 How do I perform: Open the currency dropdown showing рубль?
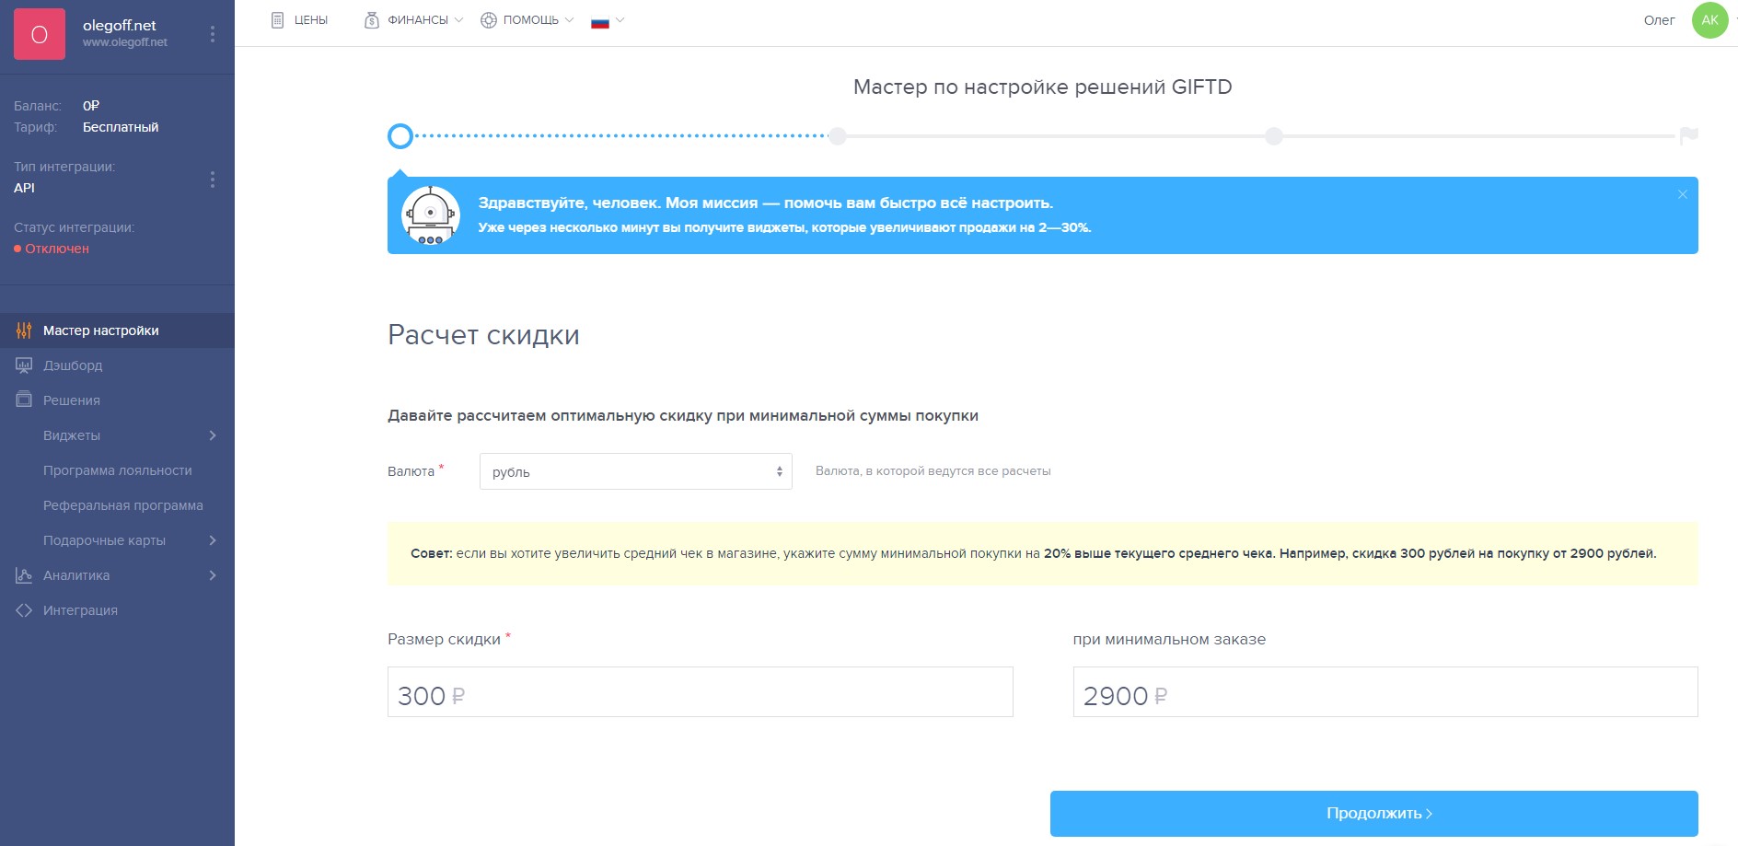(635, 471)
